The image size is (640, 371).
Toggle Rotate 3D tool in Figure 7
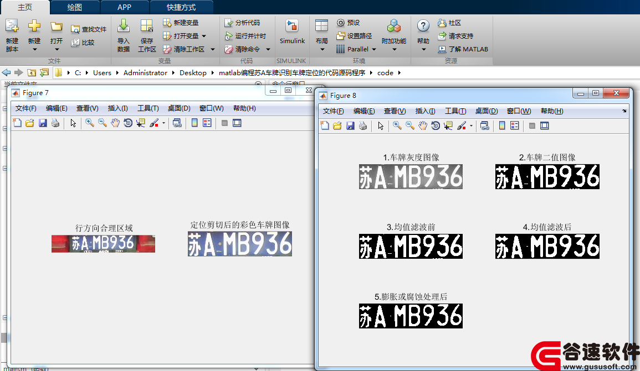point(128,123)
